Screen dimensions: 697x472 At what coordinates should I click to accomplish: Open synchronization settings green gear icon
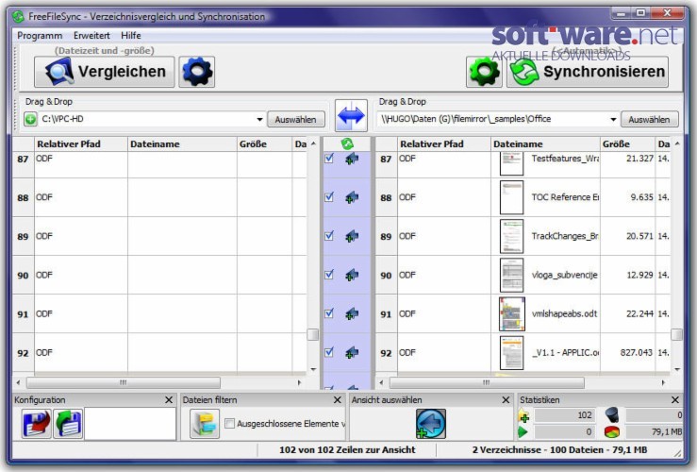[484, 72]
